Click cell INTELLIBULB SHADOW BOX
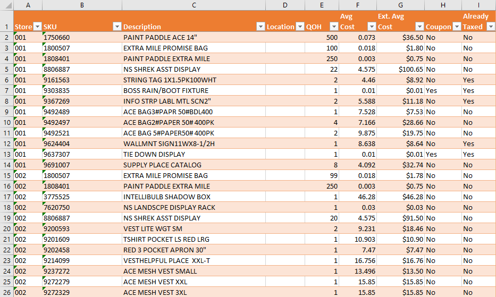Image resolution: width=496 pixels, height=297 pixels. (x=194, y=197)
